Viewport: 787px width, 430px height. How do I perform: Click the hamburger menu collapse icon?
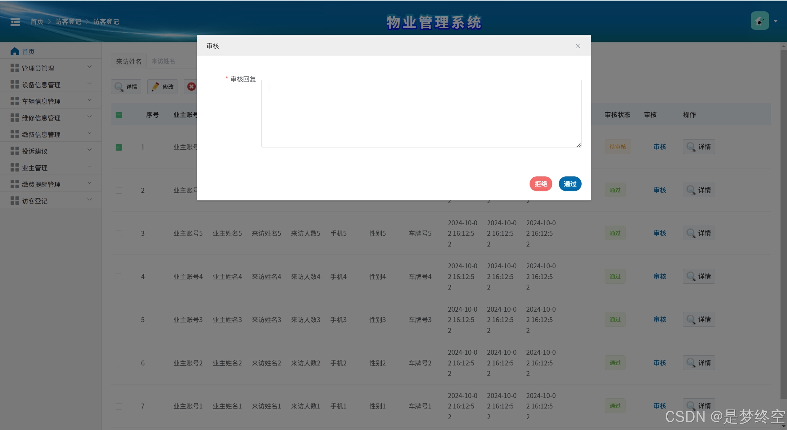pyautogui.click(x=15, y=22)
